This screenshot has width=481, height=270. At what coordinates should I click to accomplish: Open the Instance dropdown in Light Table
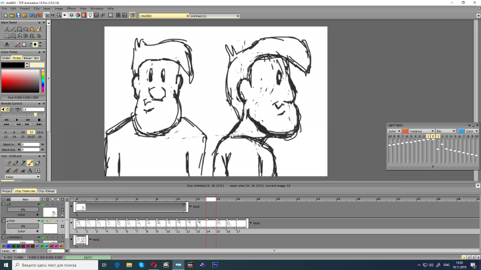422,131
